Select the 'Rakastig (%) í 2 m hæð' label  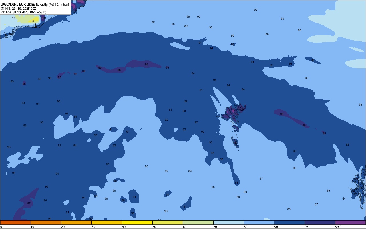pos(53,5)
